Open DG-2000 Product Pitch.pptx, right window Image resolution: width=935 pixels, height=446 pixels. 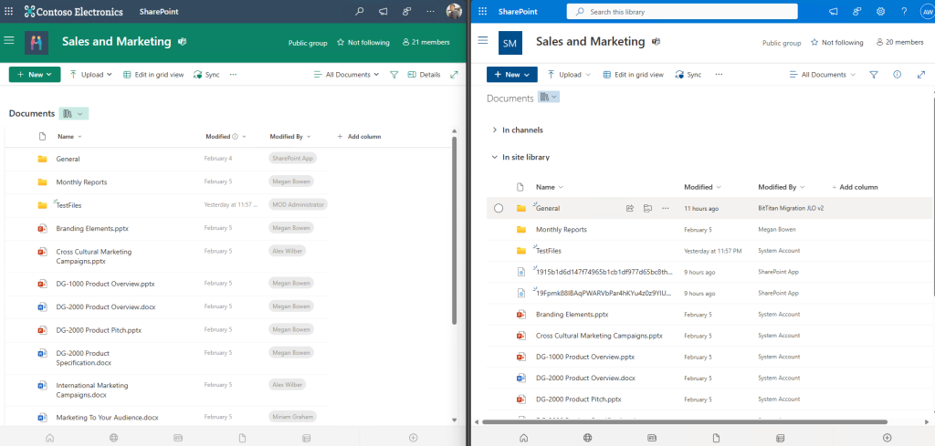578,399
